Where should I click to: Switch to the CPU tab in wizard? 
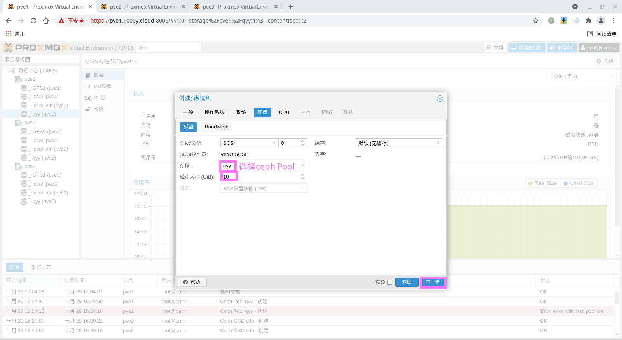[x=284, y=112]
